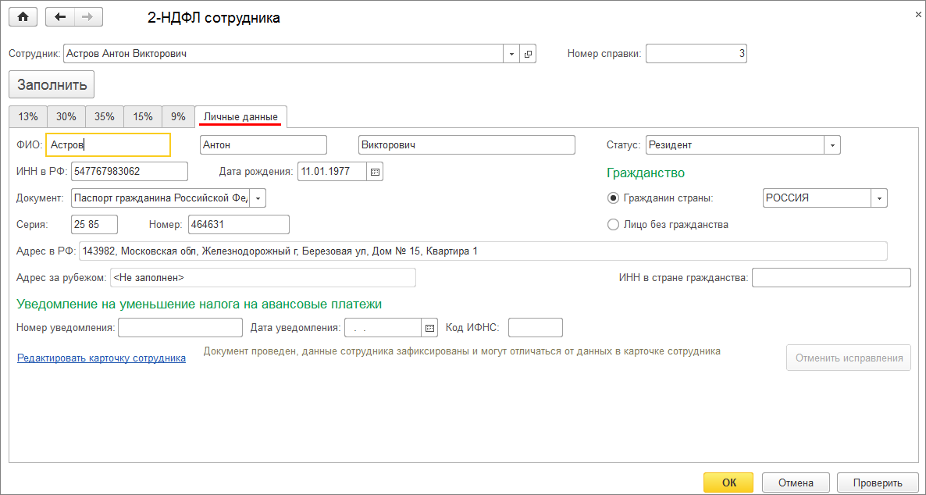Select the 'Гражданин страны' radio button

[614, 198]
